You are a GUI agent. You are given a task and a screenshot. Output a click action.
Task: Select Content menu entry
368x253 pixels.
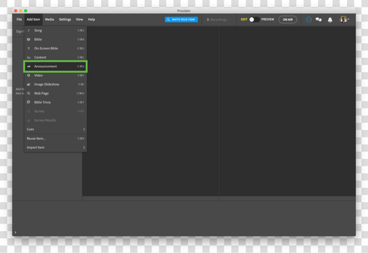click(x=55, y=57)
